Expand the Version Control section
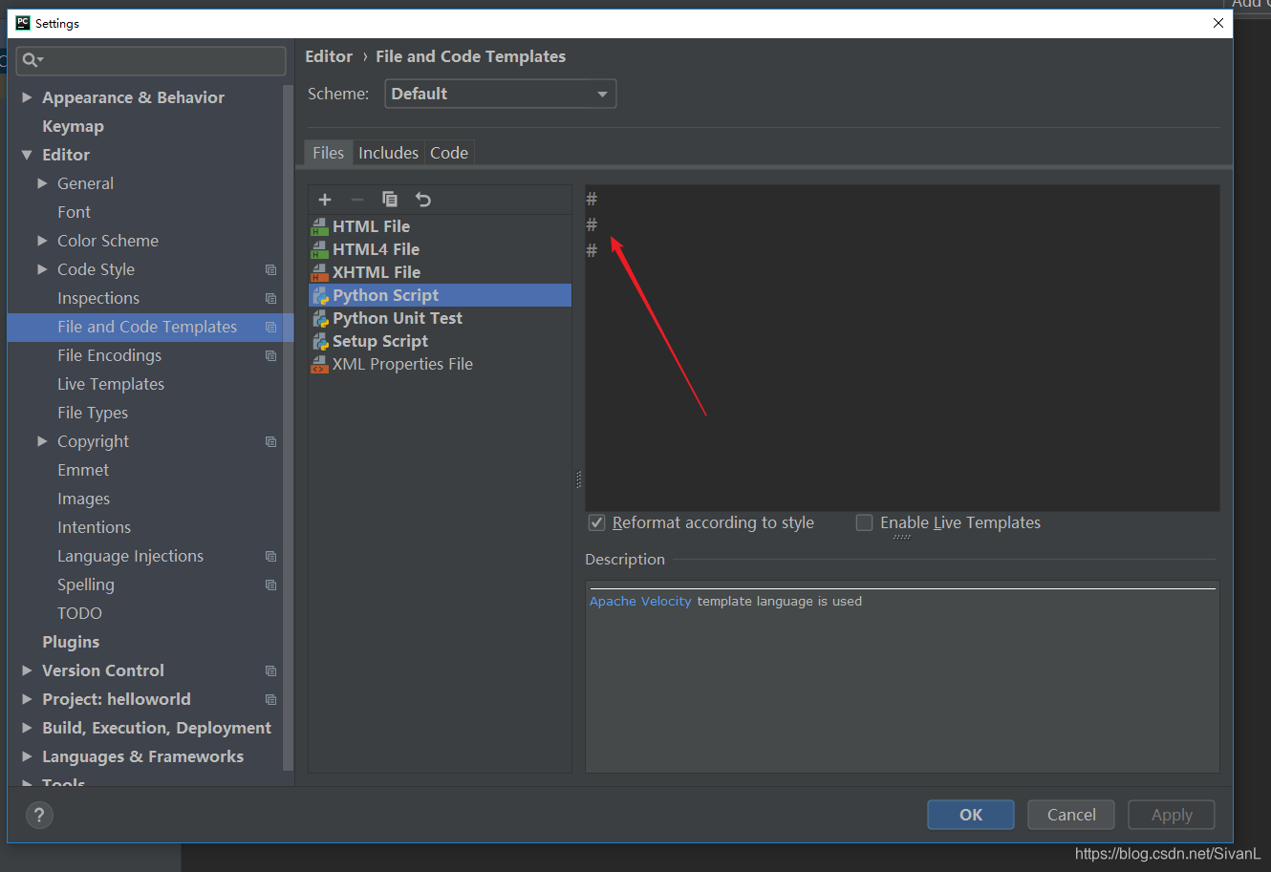1271x872 pixels. (x=27, y=670)
